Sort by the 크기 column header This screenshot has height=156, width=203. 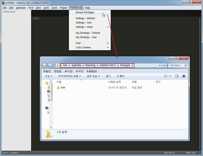[162, 82]
